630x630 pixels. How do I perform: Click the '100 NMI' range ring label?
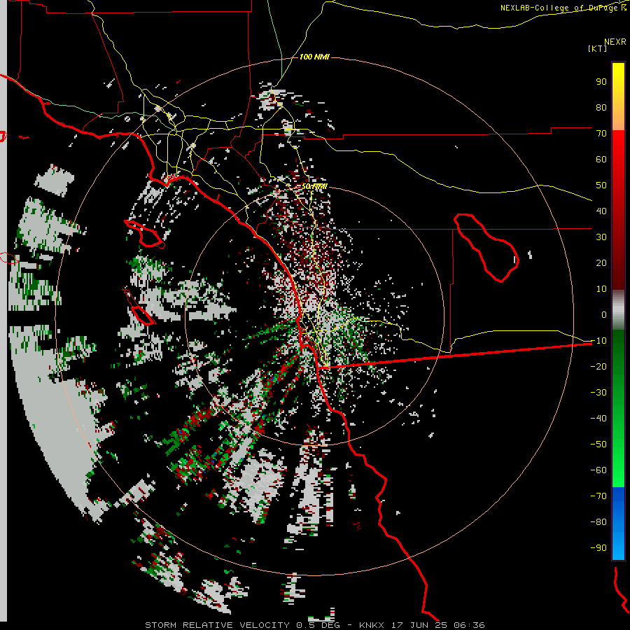[314, 57]
